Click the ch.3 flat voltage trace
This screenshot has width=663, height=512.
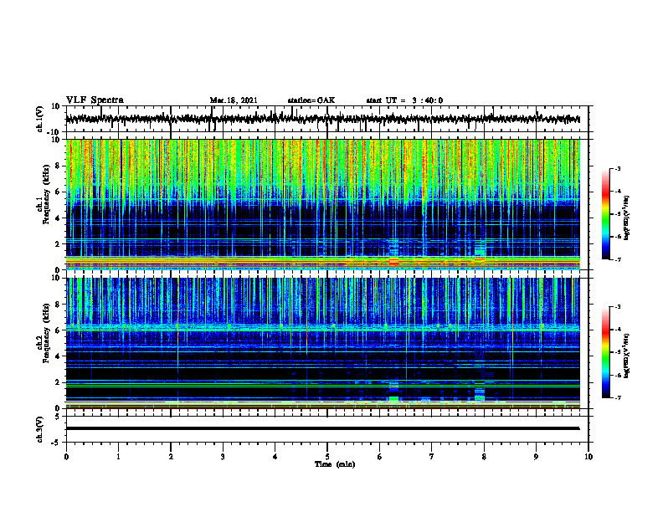click(322, 428)
